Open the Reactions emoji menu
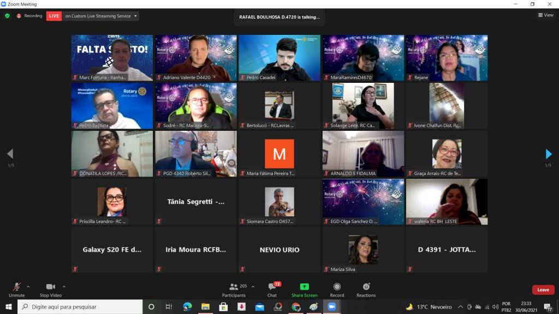This screenshot has width=559, height=314. click(366, 287)
